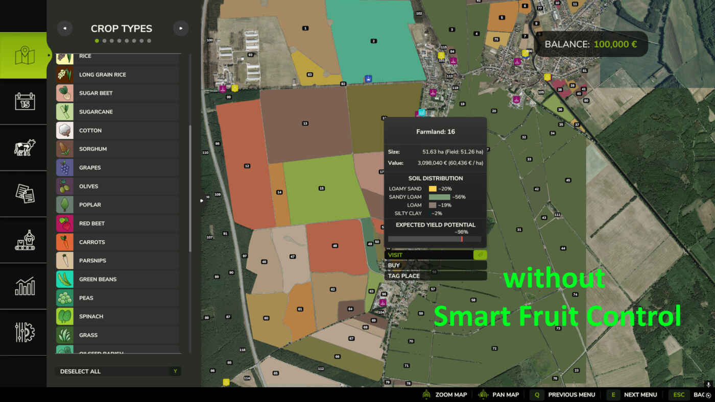The width and height of the screenshot is (715, 402).
Task: Open the production chains factory icon
Action: coord(25,240)
